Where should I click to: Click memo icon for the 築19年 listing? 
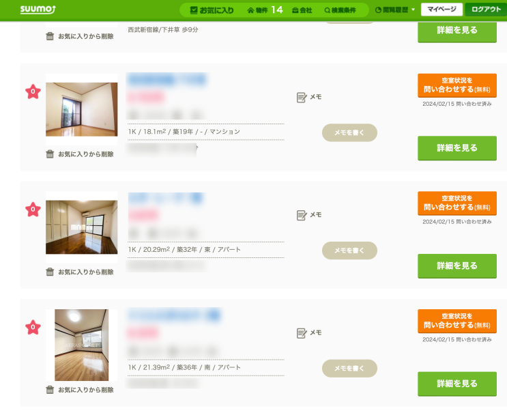[302, 97]
